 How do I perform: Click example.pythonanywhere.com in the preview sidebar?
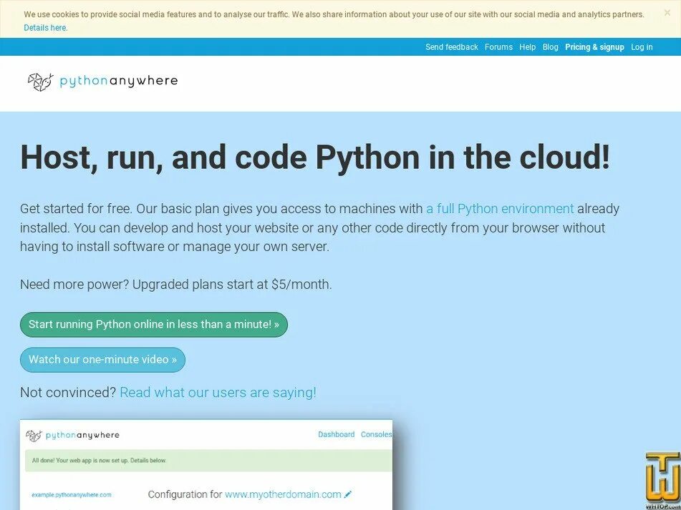click(x=72, y=495)
